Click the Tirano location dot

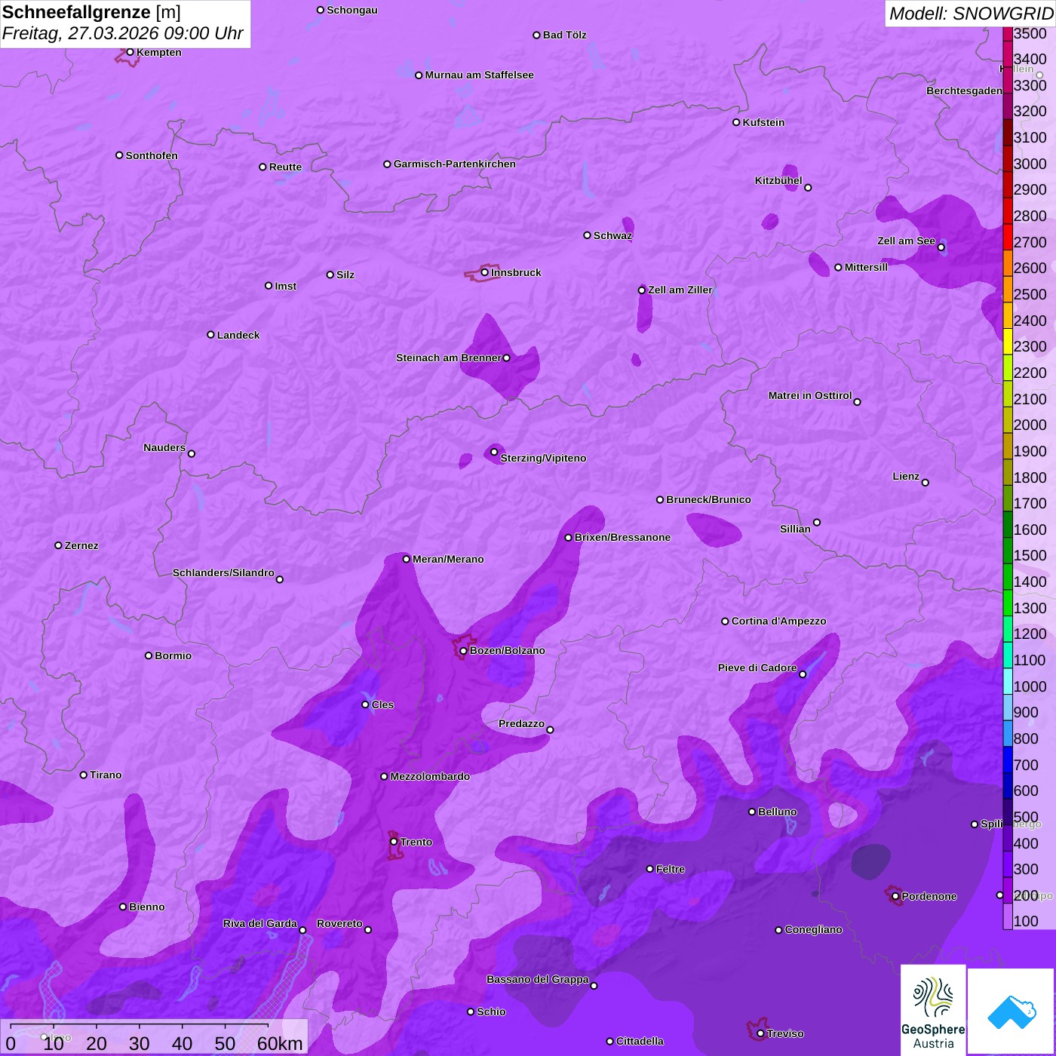pyautogui.click(x=84, y=775)
